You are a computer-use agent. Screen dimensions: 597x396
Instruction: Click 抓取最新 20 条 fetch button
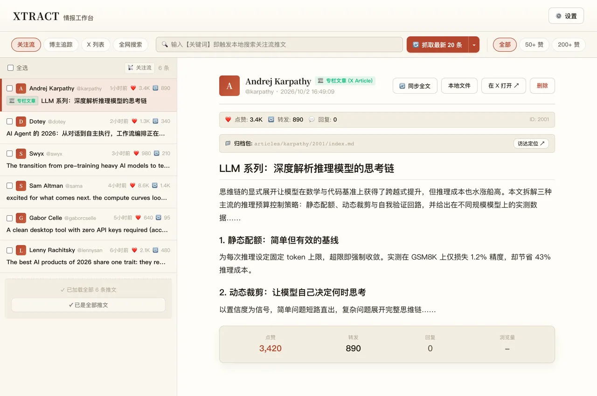(437, 45)
